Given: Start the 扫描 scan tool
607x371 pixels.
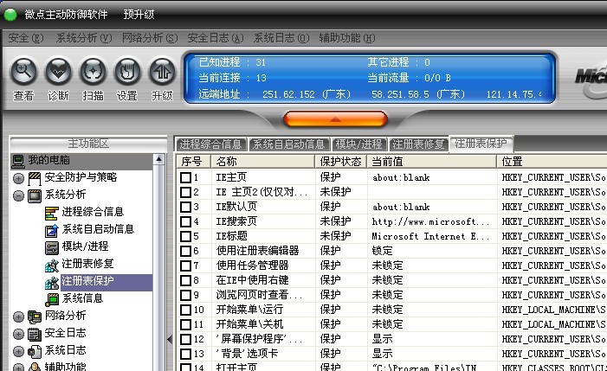Looking at the screenshot, I should [x=93, y=72].
